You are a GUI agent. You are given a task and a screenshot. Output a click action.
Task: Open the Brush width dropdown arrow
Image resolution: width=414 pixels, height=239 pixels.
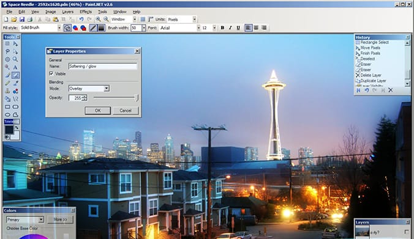tap(144, 28)
